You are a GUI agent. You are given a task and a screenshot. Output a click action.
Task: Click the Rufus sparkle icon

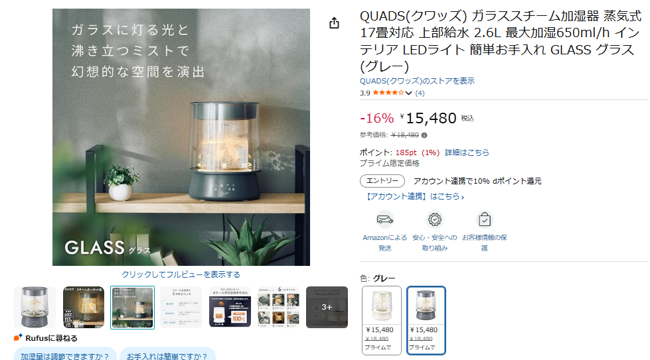point(18,337)
